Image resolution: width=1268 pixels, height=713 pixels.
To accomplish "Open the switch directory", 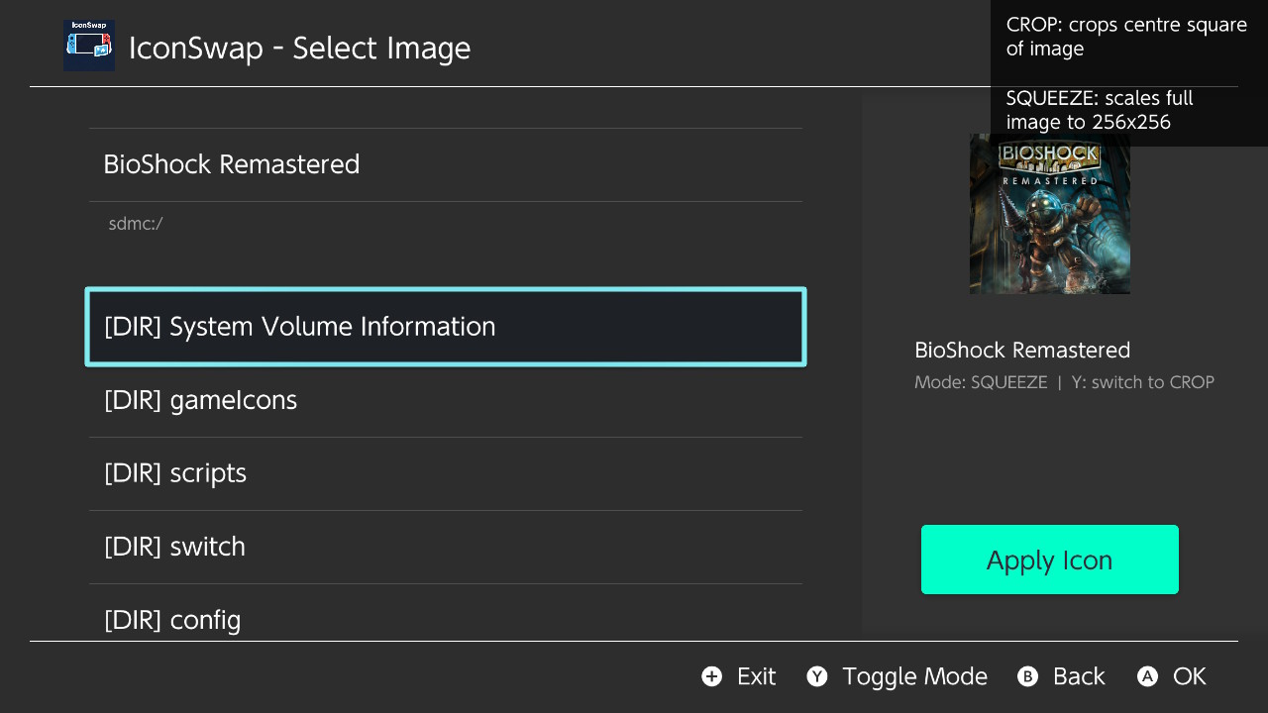I will 446,547.
